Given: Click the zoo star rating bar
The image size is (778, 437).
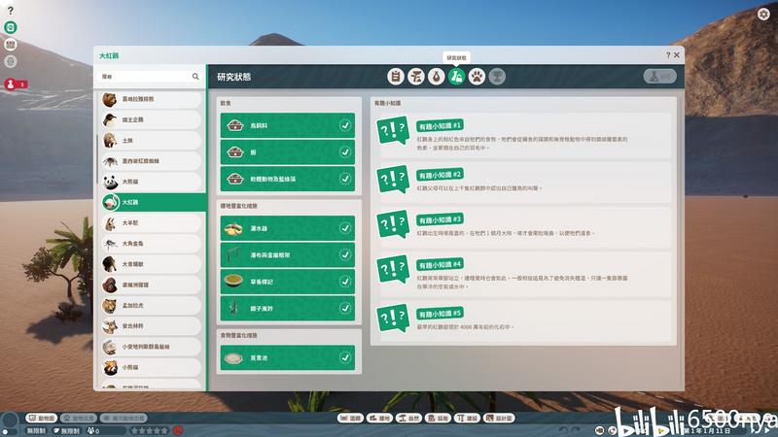Looking at the screenshot, I should 150,430.
